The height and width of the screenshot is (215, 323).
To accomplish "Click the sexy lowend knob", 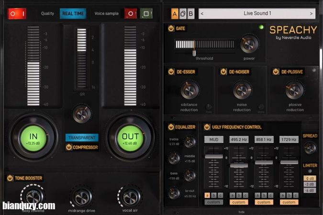I will 33,197.
